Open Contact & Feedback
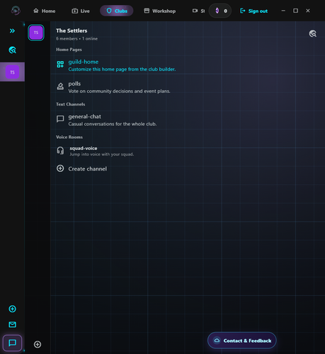 tap(242, 341)
